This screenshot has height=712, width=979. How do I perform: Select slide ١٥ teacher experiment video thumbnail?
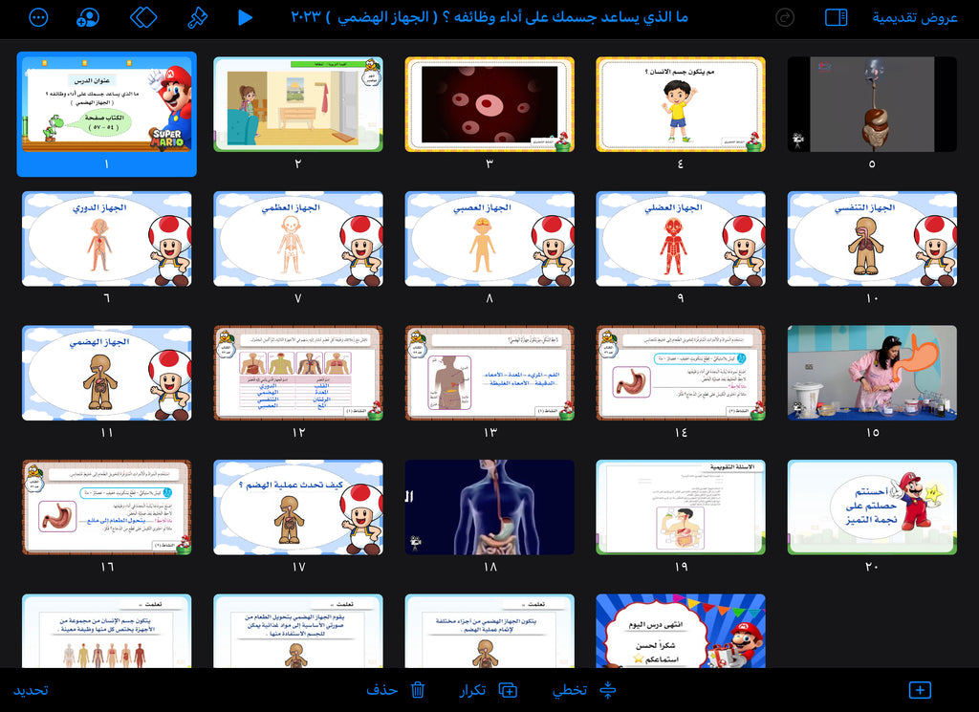(872, 373)
